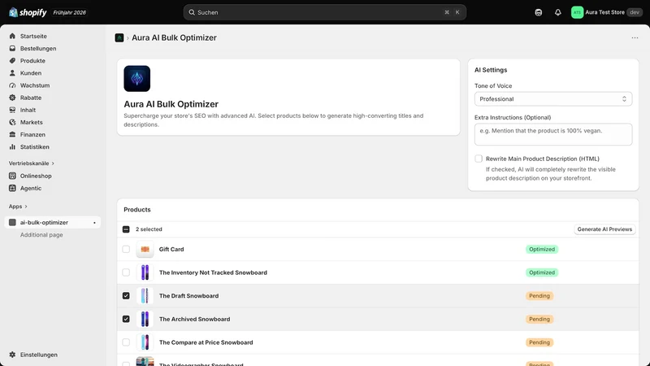Click the ATS store avatar
The image size is (650, 366).
click(x=577, y=12)
